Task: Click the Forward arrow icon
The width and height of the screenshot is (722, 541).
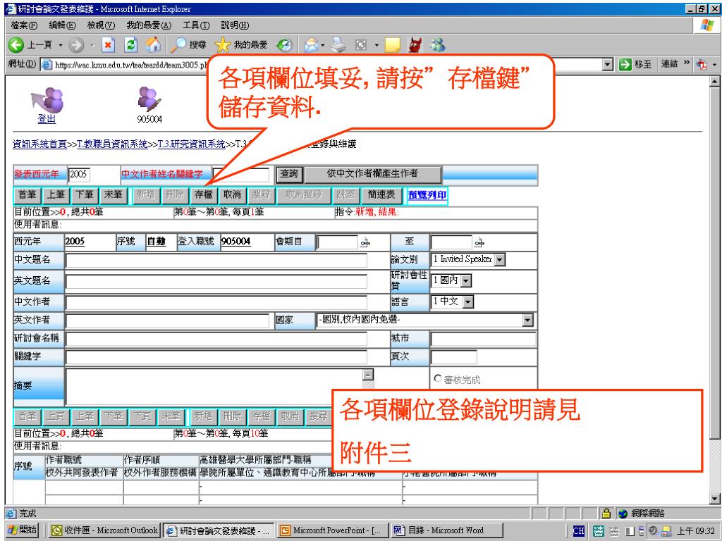Action: click(76, 44)
